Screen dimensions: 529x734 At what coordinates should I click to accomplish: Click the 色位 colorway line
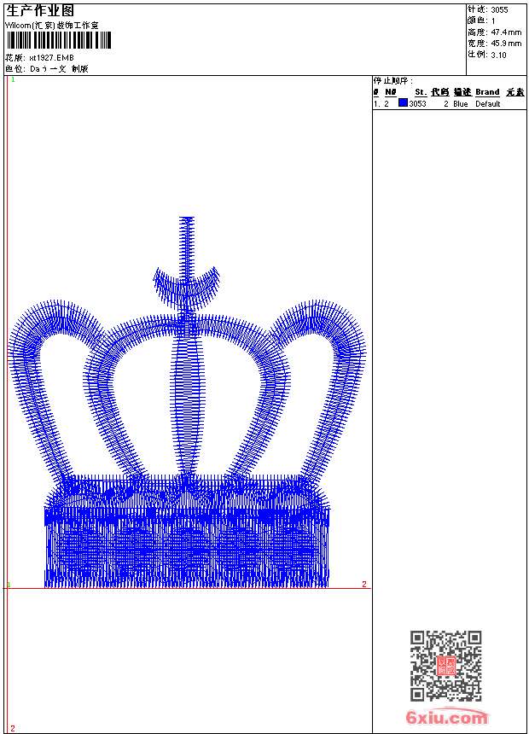coord(47,69)
